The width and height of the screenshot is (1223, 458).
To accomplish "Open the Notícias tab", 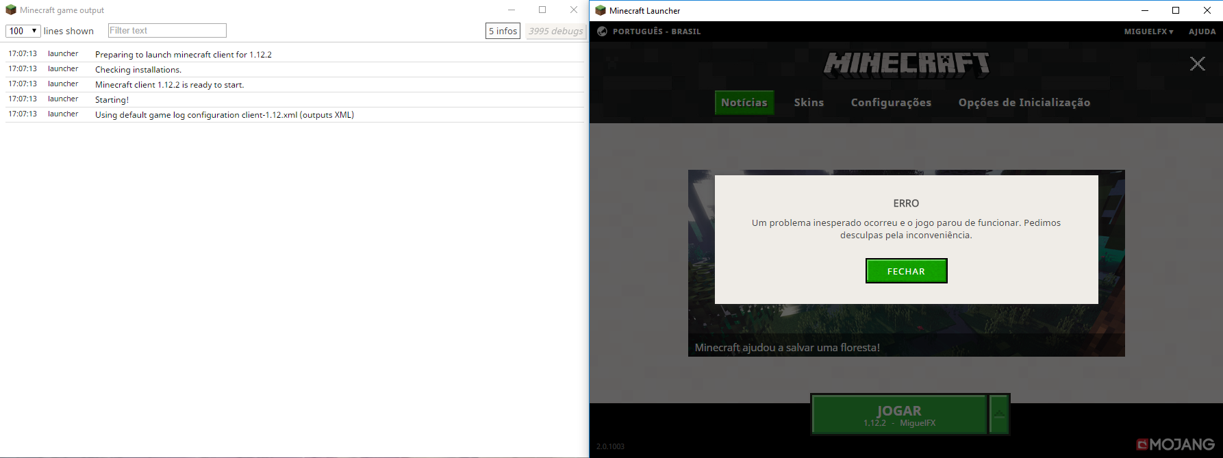I will (x=744, y=103).
